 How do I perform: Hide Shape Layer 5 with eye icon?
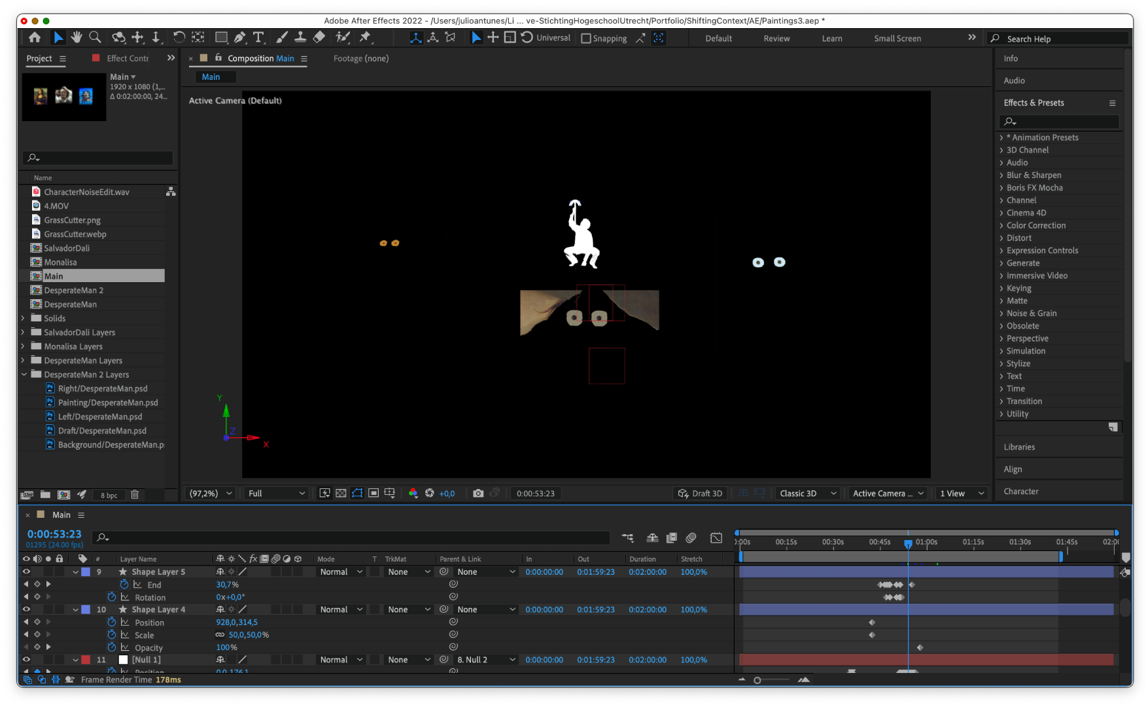[26, 571]
